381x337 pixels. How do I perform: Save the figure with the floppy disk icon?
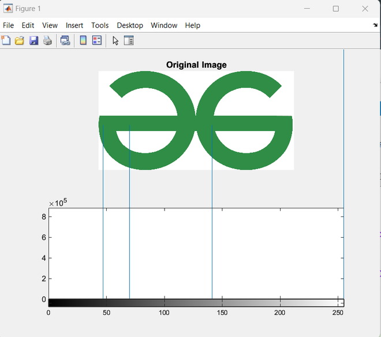[x=33, y=40]
